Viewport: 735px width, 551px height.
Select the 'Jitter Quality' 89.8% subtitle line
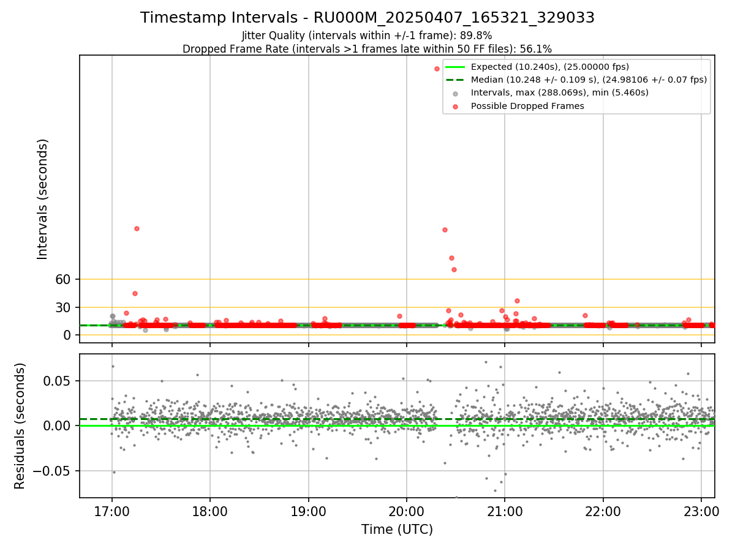pyautogui.click(x=367, y=36)
